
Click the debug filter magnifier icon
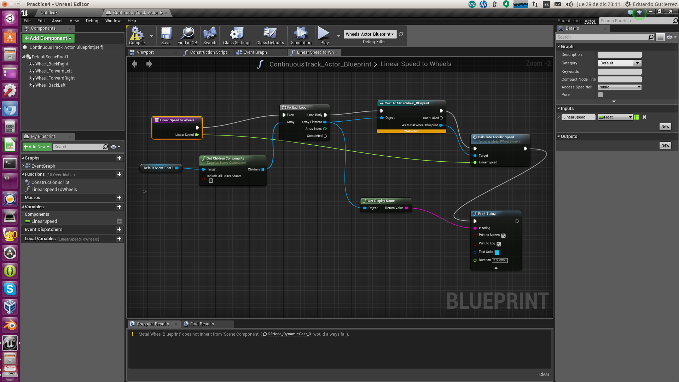tap(401, 34)
